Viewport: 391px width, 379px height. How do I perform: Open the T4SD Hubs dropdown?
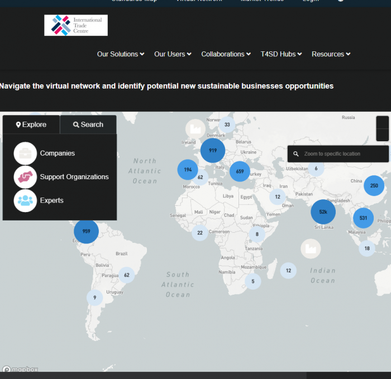281,54
